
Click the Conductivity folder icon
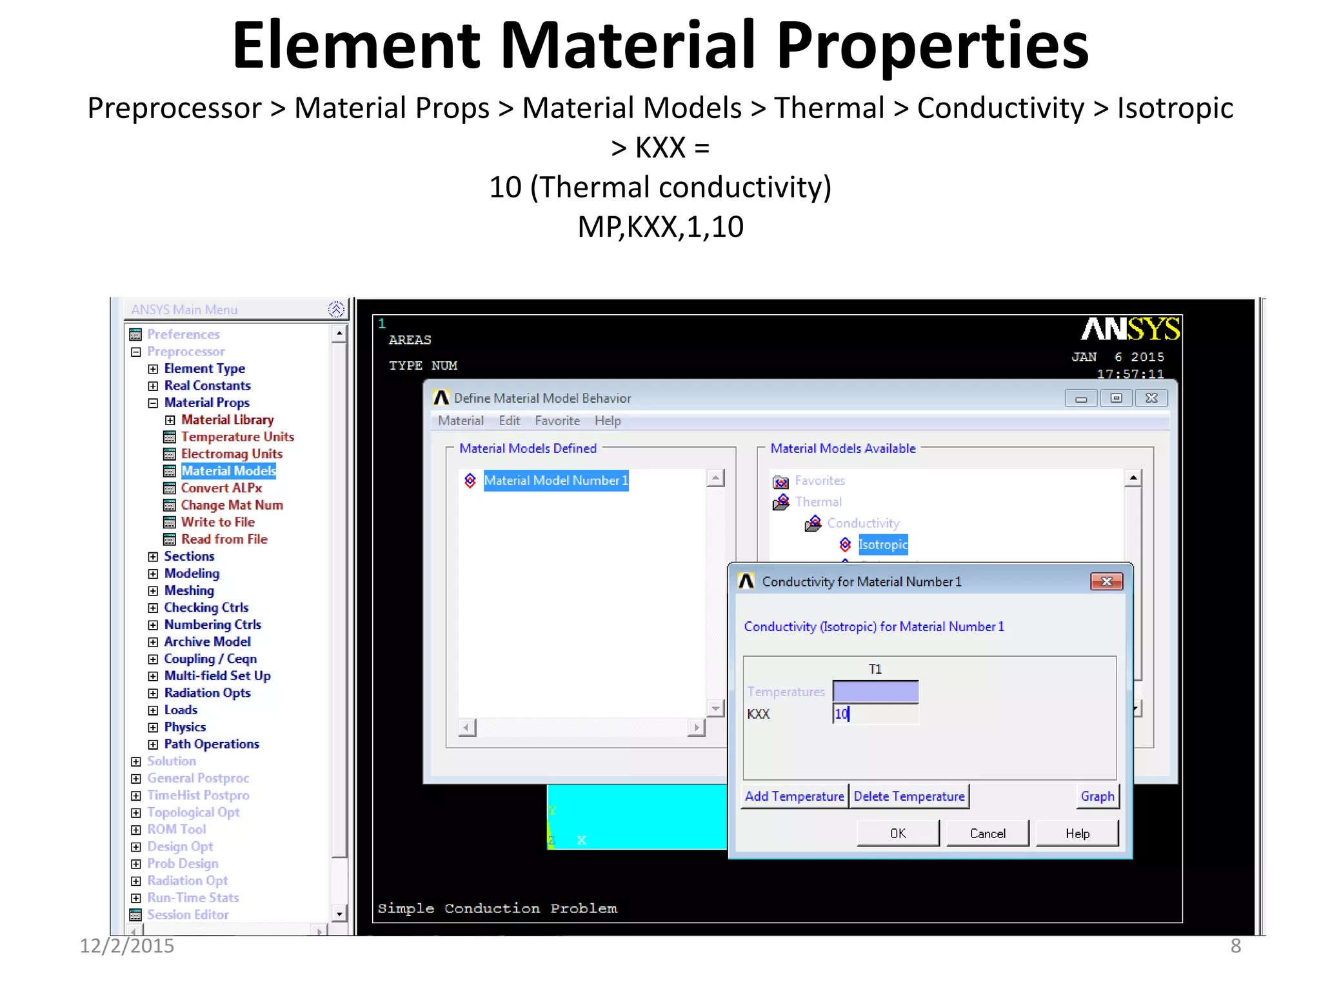pos(813,523)
